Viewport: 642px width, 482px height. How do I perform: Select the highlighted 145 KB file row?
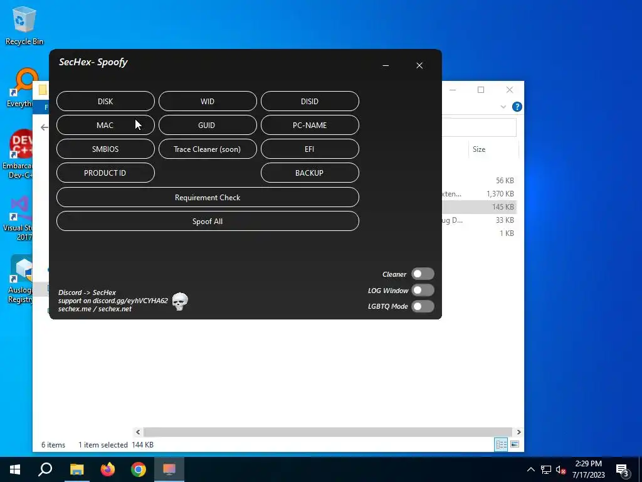click(480, 206)
